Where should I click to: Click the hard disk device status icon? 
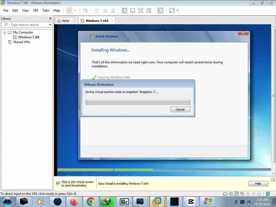pos(225,194)
